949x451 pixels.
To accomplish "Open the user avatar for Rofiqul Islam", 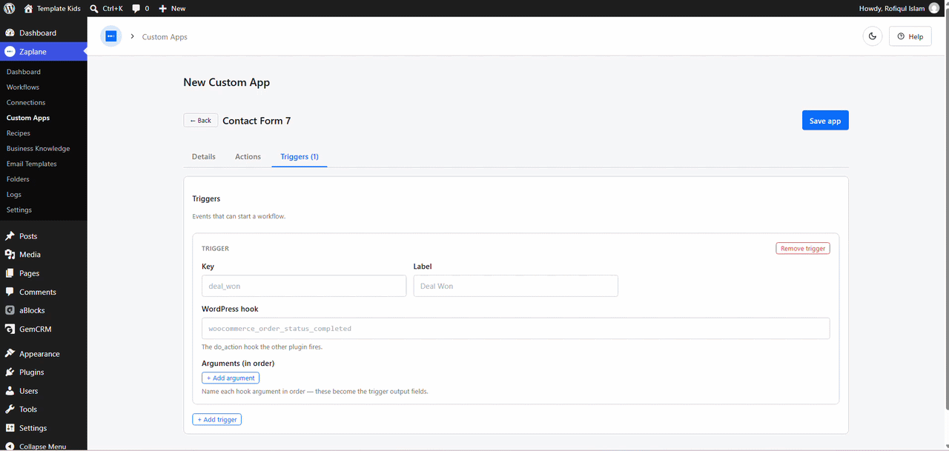I will 934,8.
